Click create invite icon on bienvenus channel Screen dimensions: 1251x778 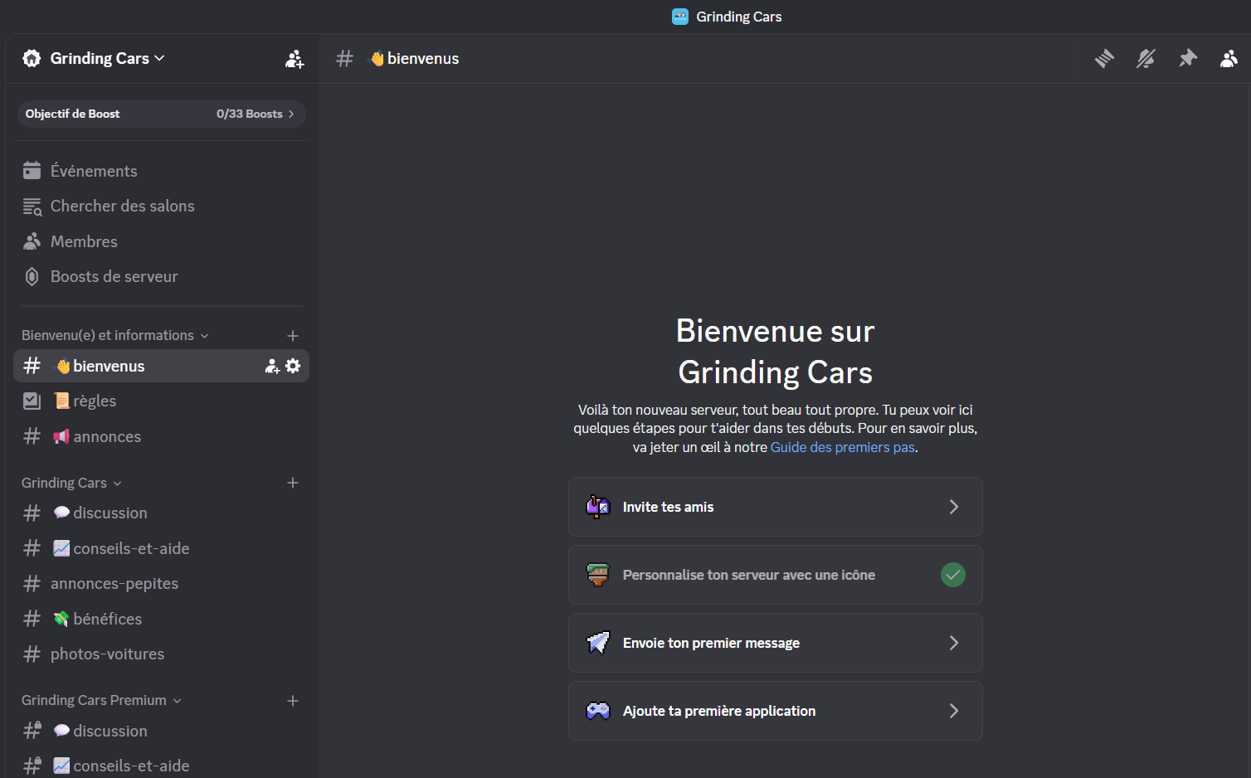[x=271, y=366]
